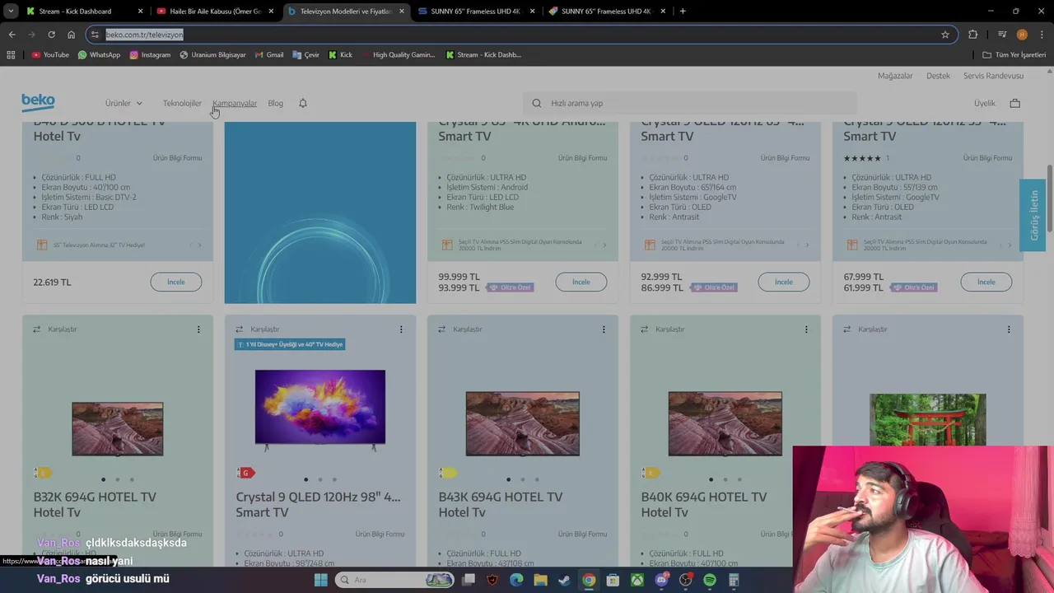Open Spotify from the taskbar

(x=710, y=580)
